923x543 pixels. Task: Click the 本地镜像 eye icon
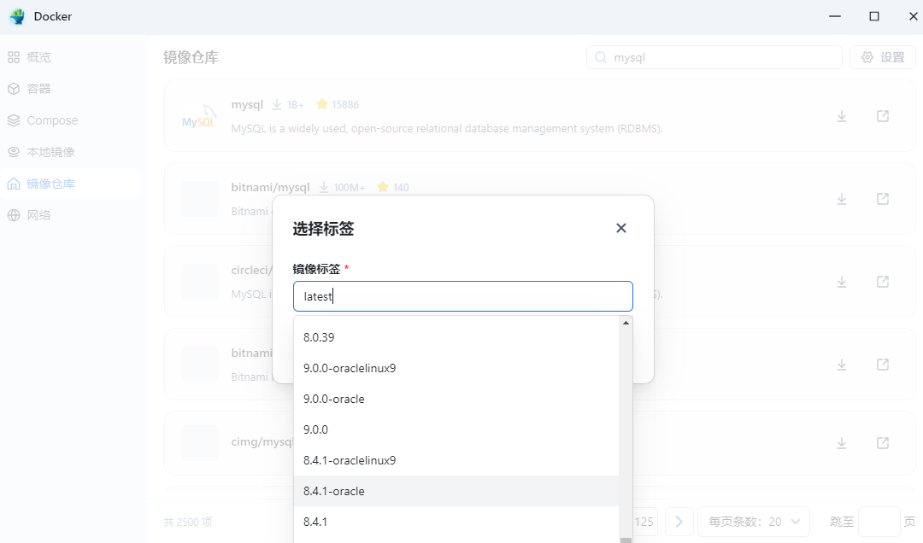tap(14, 152)
